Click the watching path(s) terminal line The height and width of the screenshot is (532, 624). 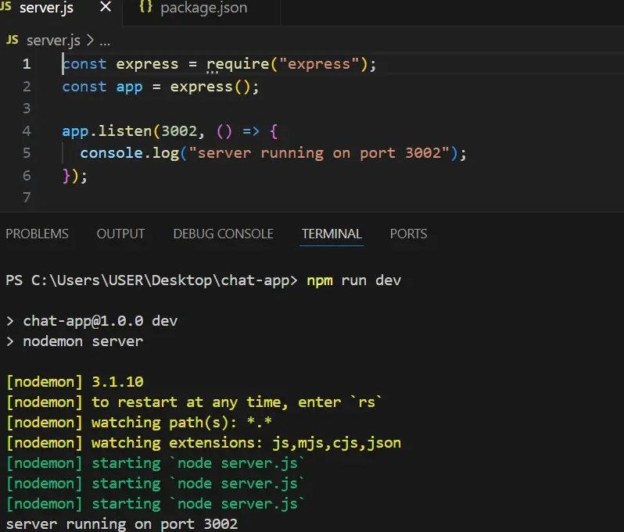[139, 423]
